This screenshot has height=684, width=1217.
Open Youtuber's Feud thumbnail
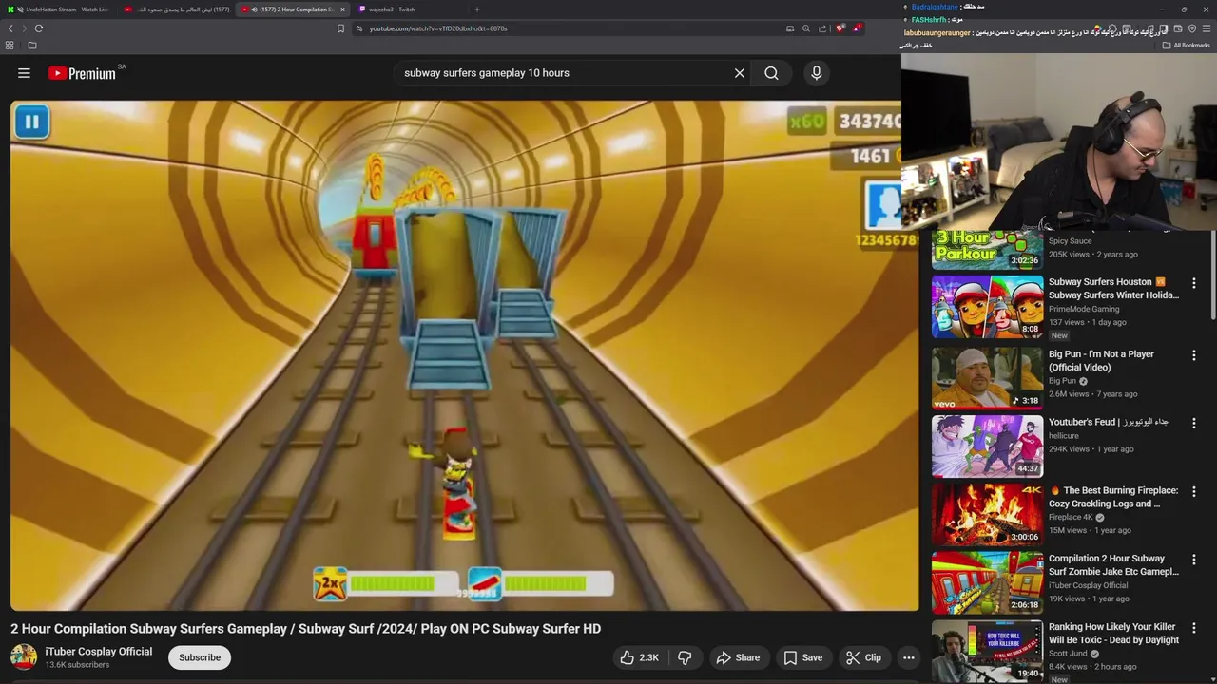click(987, 446)
